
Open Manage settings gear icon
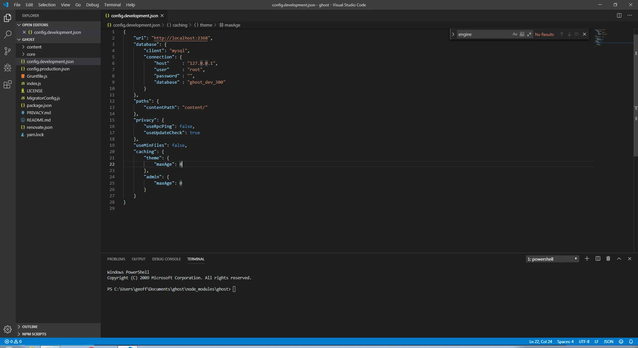pos(7,329)
